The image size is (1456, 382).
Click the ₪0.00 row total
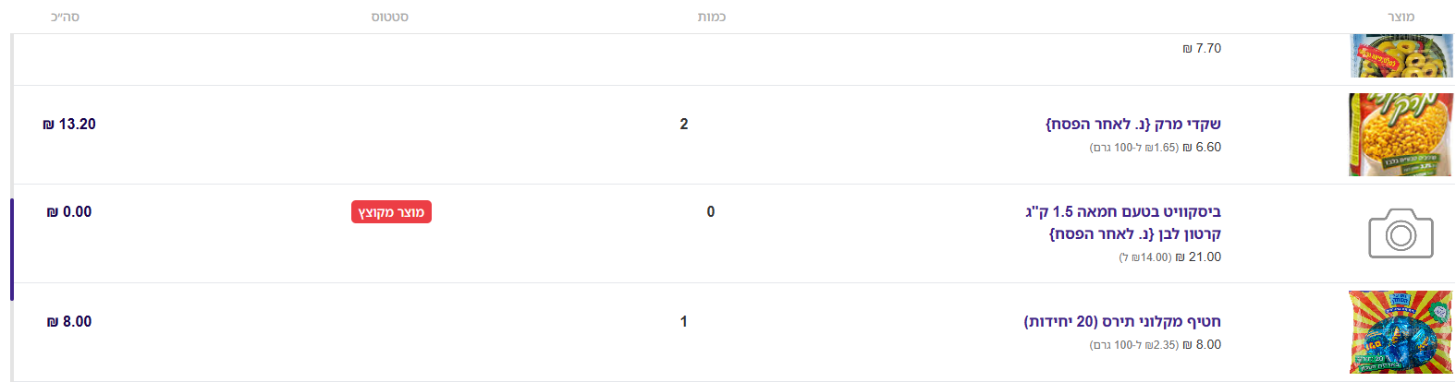pos(69,212)
